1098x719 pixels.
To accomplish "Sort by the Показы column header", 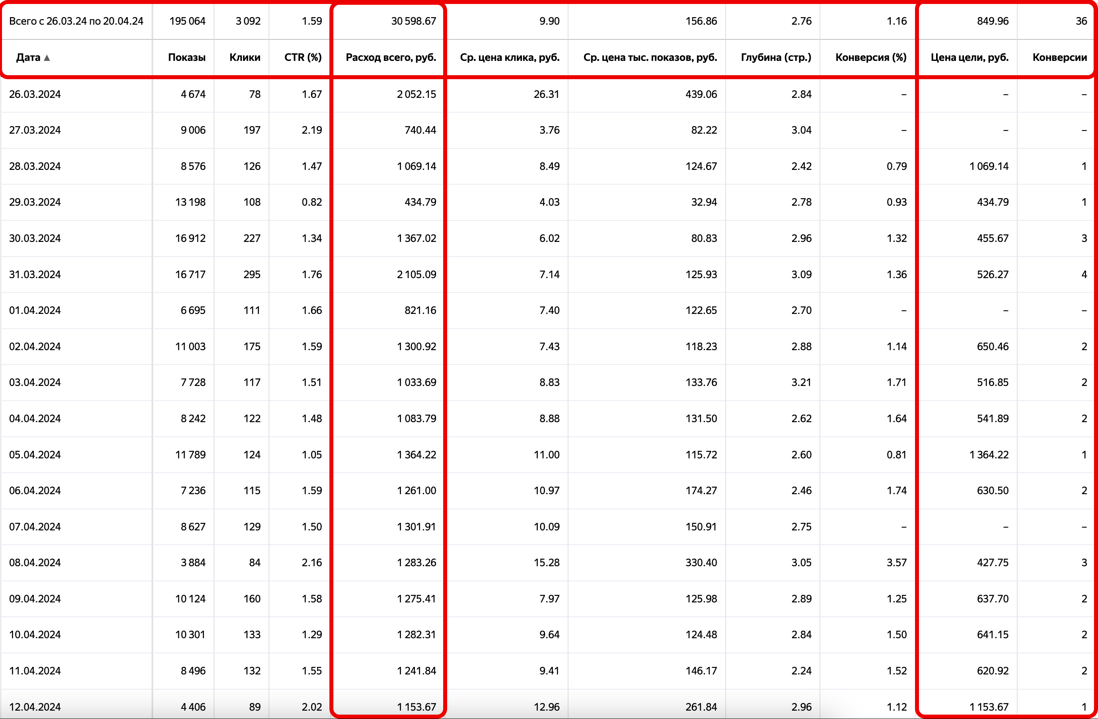I will [187, 57].
